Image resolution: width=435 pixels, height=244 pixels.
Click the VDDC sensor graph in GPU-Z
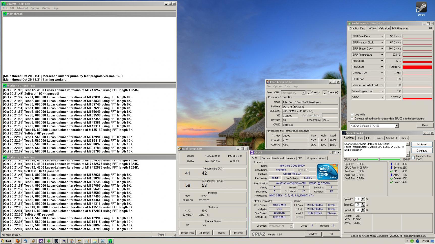click(x=417, y=97)
